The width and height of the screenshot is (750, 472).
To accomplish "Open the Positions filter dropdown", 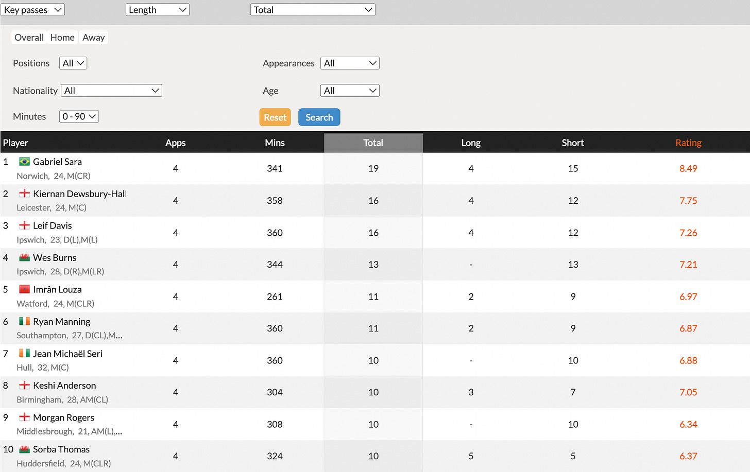I will 73,63.
